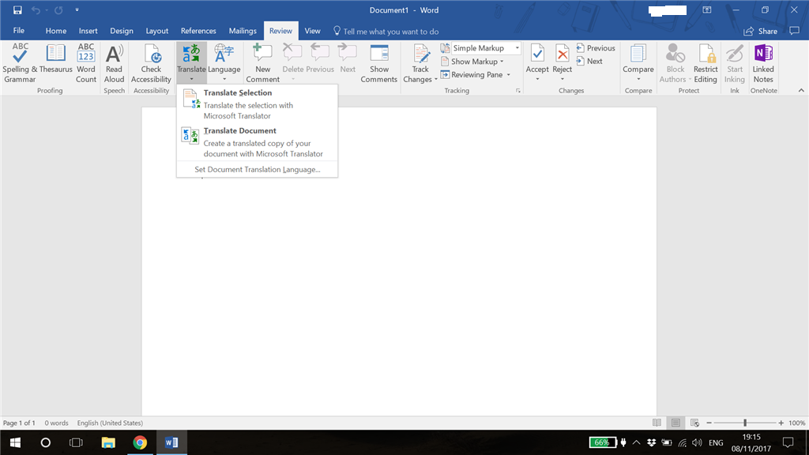Toggle Show Comments
This screenshot has width=809, height=455.
coord(379,63)
